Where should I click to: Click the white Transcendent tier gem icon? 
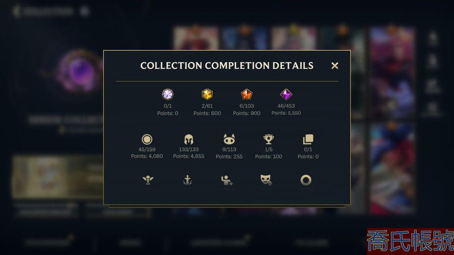tap(167, 94)
